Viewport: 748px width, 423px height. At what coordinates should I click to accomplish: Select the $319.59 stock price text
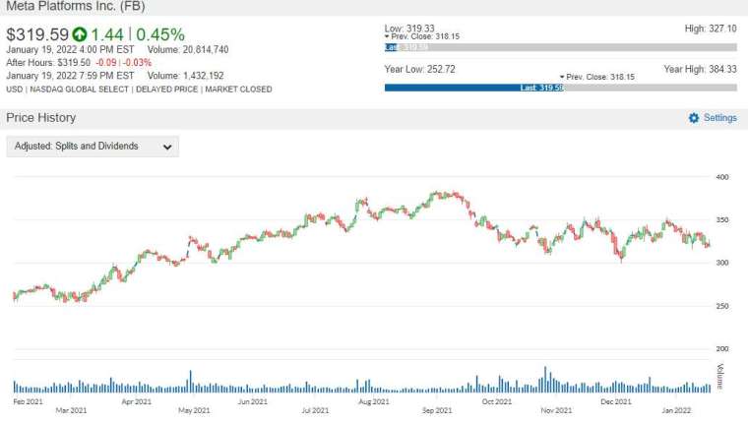pos(37,34)
